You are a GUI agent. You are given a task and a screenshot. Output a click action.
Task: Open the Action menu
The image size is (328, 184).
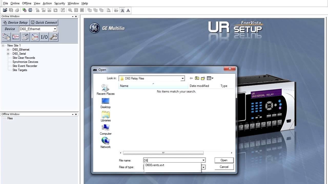pos(47,3)
